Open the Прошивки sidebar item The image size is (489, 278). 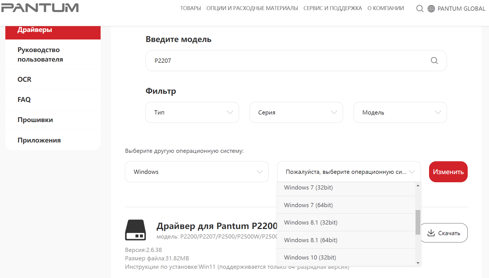coord(53,120)
